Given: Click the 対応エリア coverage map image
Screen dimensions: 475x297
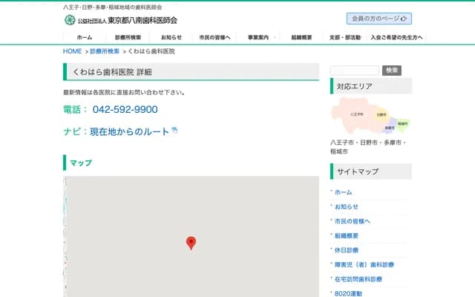Looking at the screenshot, I should tap(370, 117).
